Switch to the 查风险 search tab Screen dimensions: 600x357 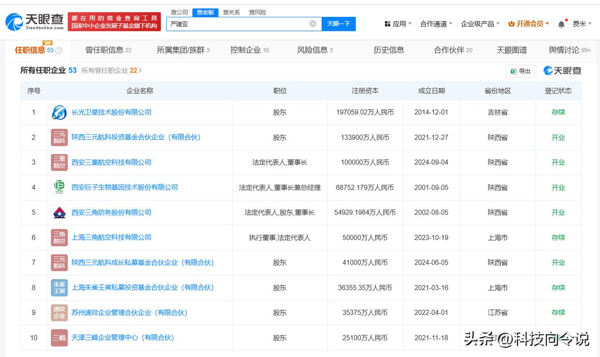click(x=257, y=12)
